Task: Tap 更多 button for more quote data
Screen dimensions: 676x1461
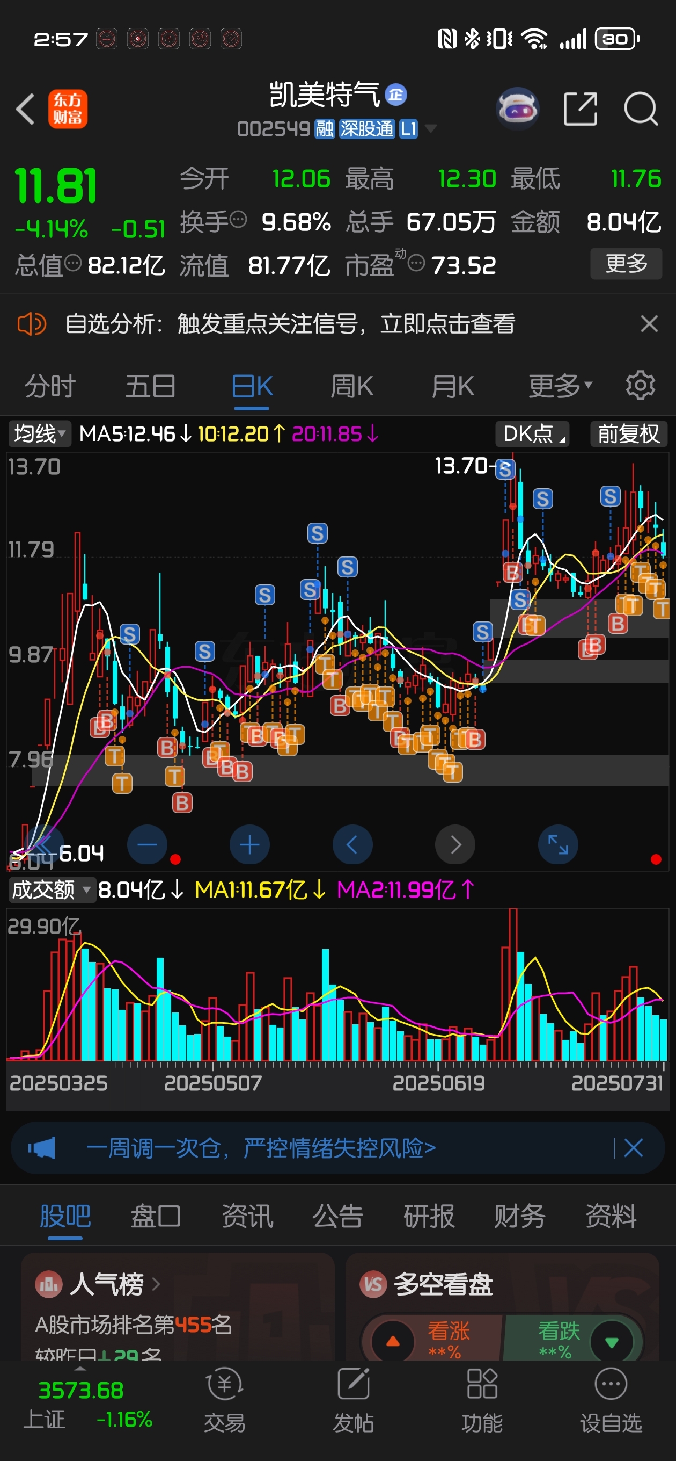Action: point(626,263)
